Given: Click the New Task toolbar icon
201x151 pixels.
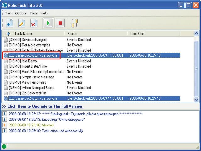Looking at the screenshot, I should tap(9, 23).
